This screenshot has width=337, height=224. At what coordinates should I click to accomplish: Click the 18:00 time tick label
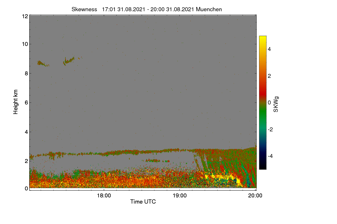tap(104, 196)
